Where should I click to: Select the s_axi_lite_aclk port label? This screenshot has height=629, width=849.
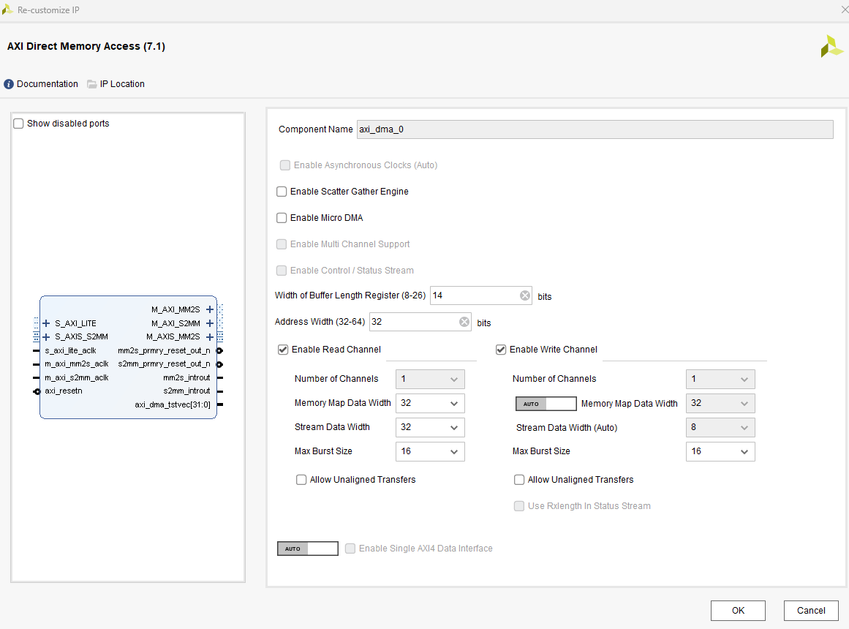click(70, 350)
